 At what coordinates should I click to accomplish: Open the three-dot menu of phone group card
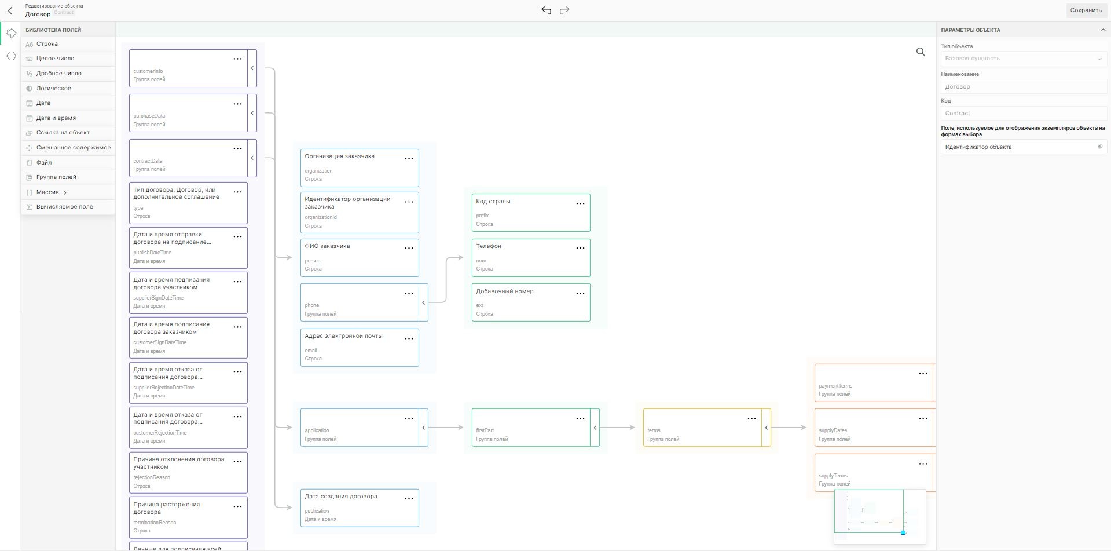coord(409,294)
